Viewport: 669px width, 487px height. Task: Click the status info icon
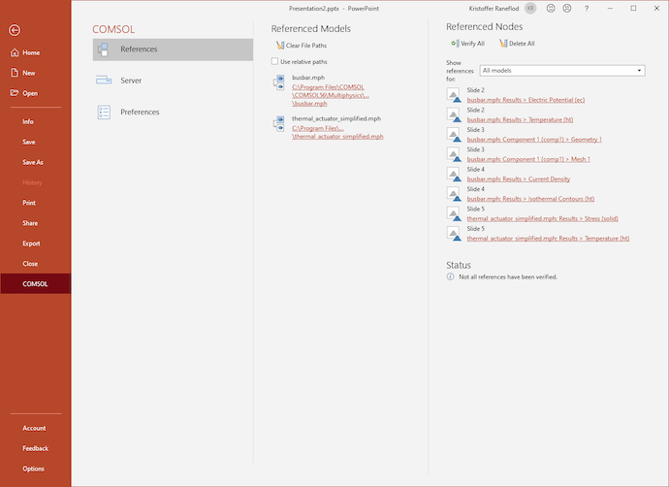pyautogui.click(x=450, y=276)
